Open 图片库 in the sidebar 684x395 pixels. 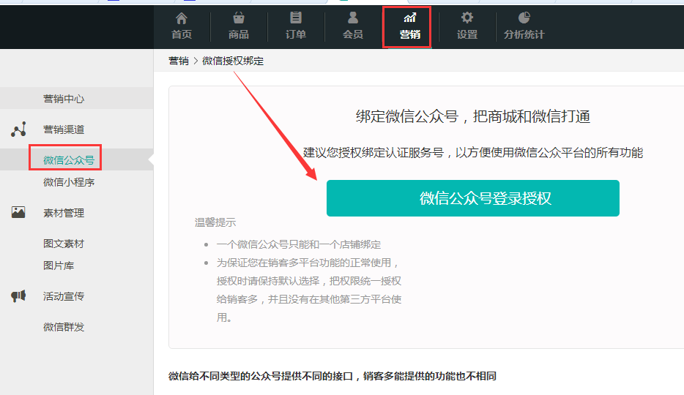(59, 266)
